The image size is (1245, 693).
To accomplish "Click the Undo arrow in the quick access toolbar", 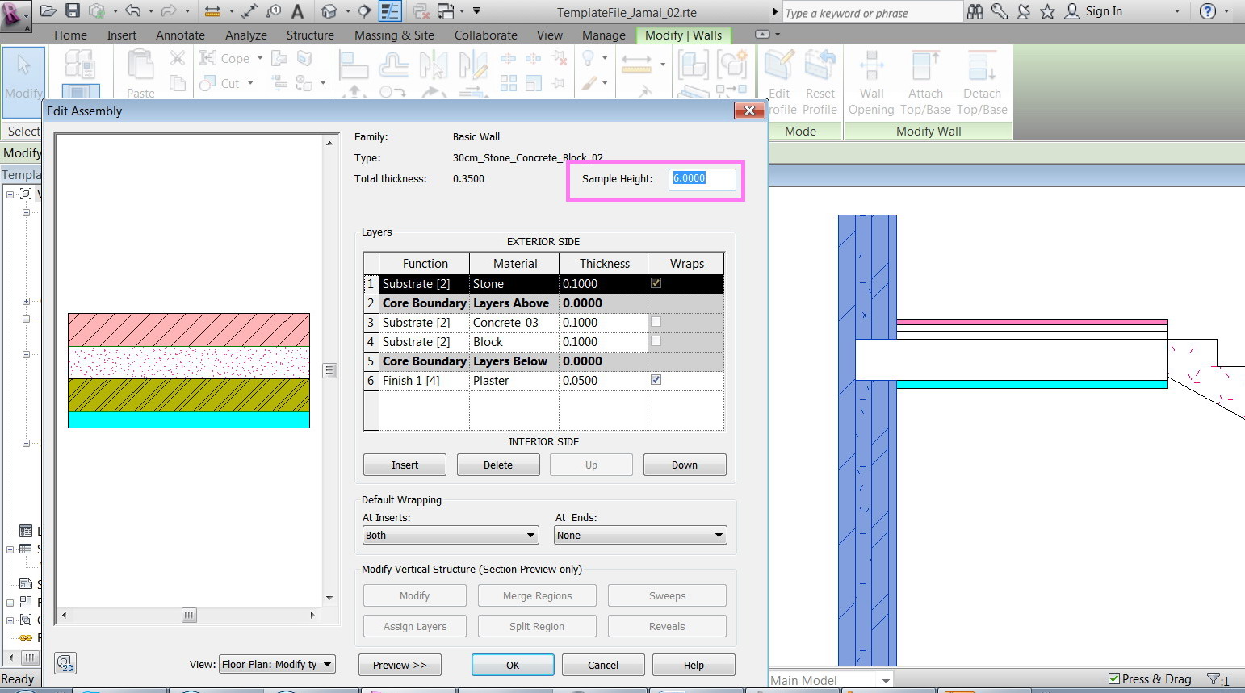I will coord(133,11).
